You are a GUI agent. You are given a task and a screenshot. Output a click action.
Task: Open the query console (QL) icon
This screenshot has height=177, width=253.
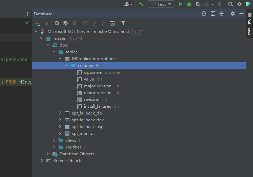[x=112, y=23]
